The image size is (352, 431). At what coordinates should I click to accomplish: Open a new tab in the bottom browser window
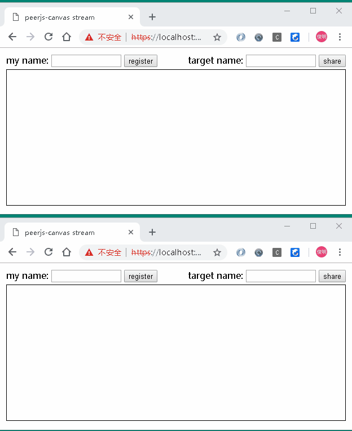(152, 232)
